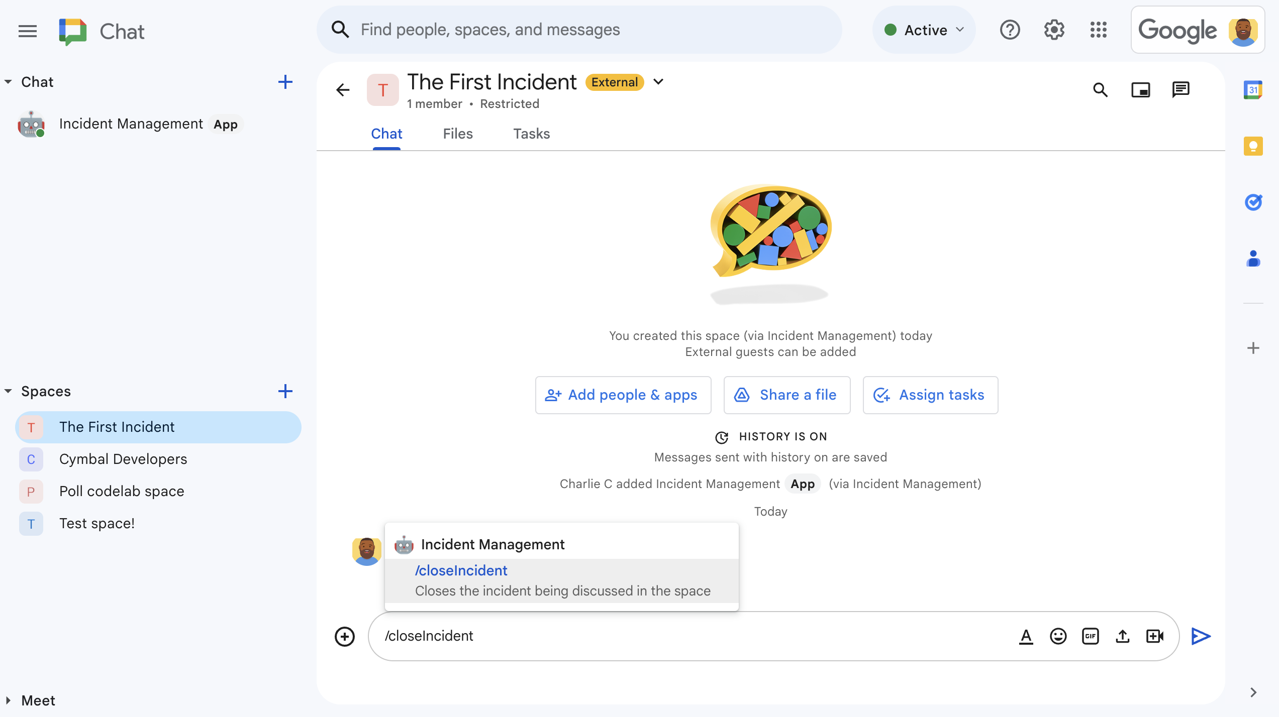Image resolution: width=1279 pixels, height=717 pixels.
Task: Click the Add people & apps icon
Action: point(552,394)
